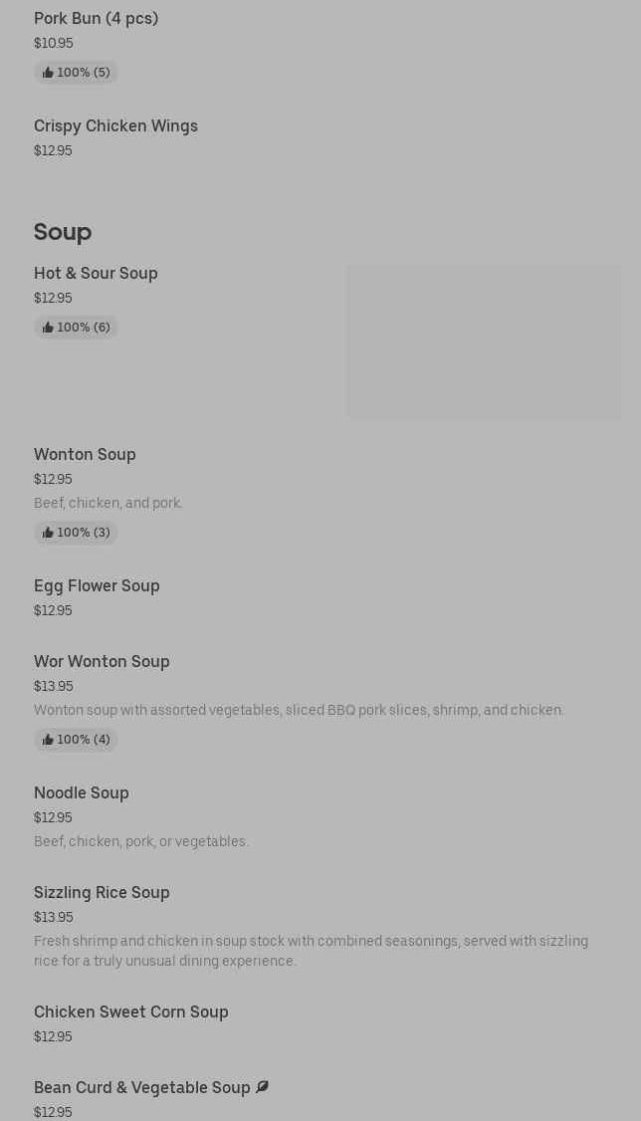The width and height of the screenshot is (641, 1121).
Task: Open Hot & Sour Soup menu item
Action: coord(96,273)
